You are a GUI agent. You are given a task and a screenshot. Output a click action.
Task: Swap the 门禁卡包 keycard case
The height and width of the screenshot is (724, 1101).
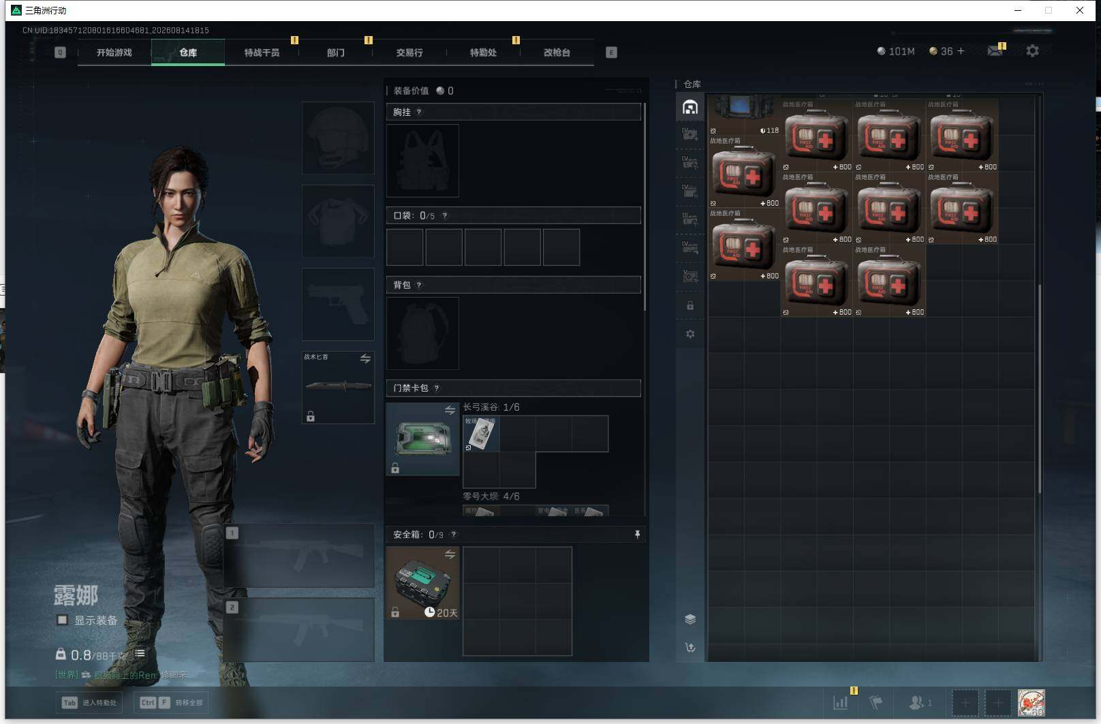tap(450, 410)
